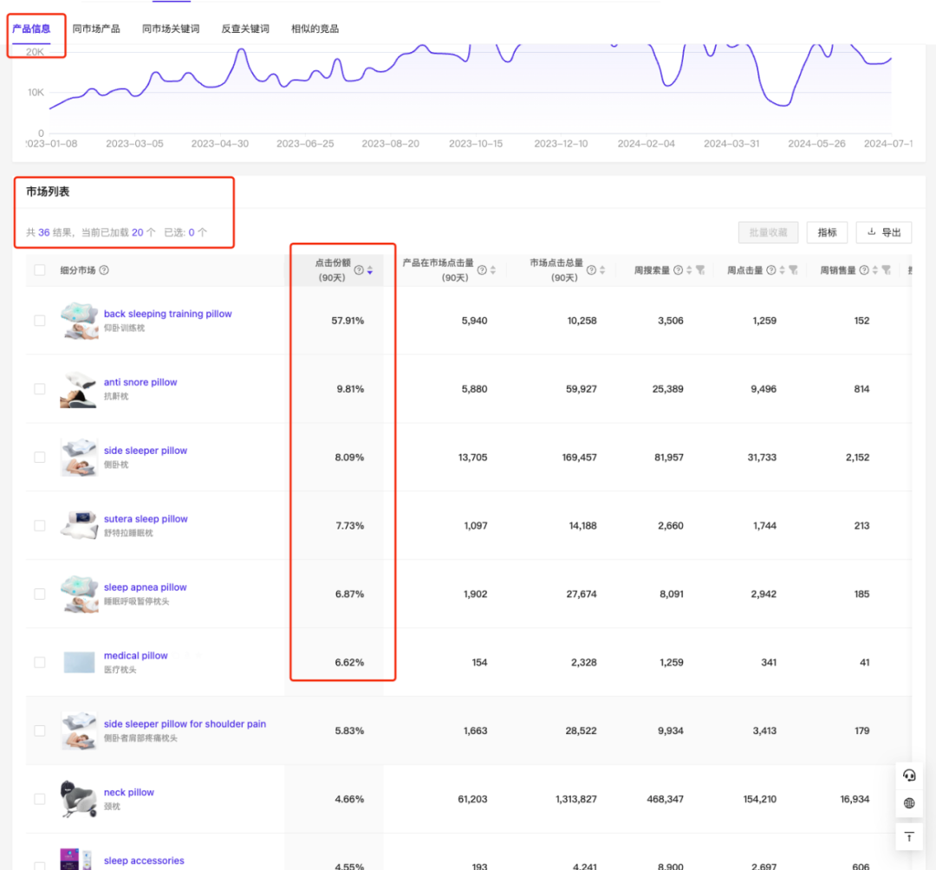Switch to 同市场产品 tab
Image resolution: width=936 pixels, height=870 pixels.
click(96, 29)
